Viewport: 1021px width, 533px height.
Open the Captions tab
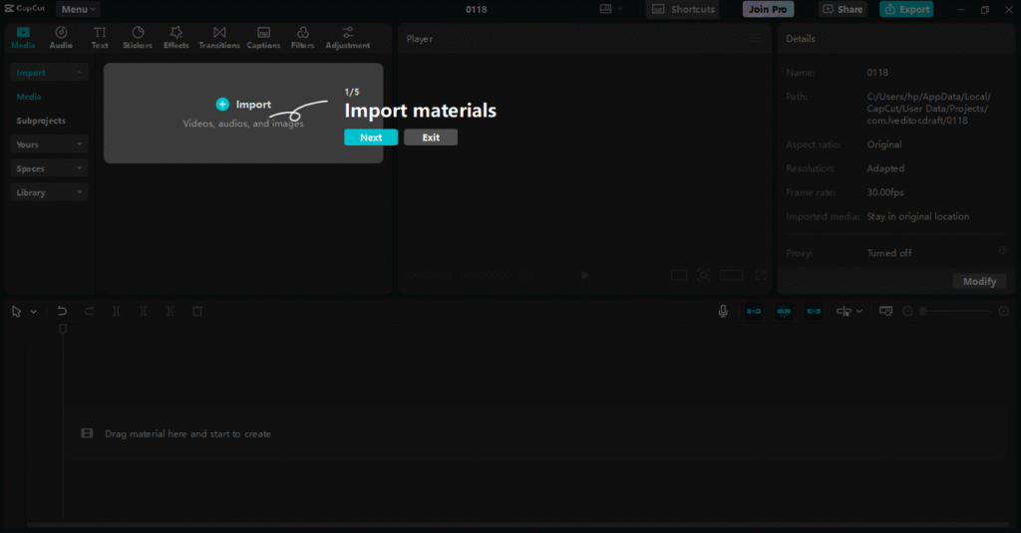[x=263, y=38]
